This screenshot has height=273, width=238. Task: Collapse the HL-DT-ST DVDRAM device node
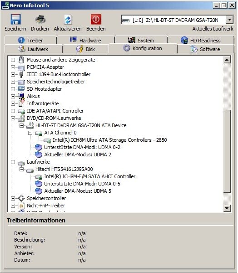[21, 125]
